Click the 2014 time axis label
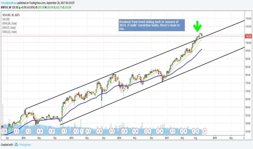 [x=24, y=138]
